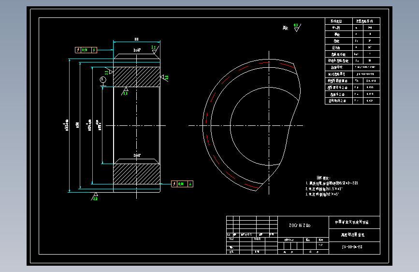Select the upper 2×45° chamfer note

137,50
